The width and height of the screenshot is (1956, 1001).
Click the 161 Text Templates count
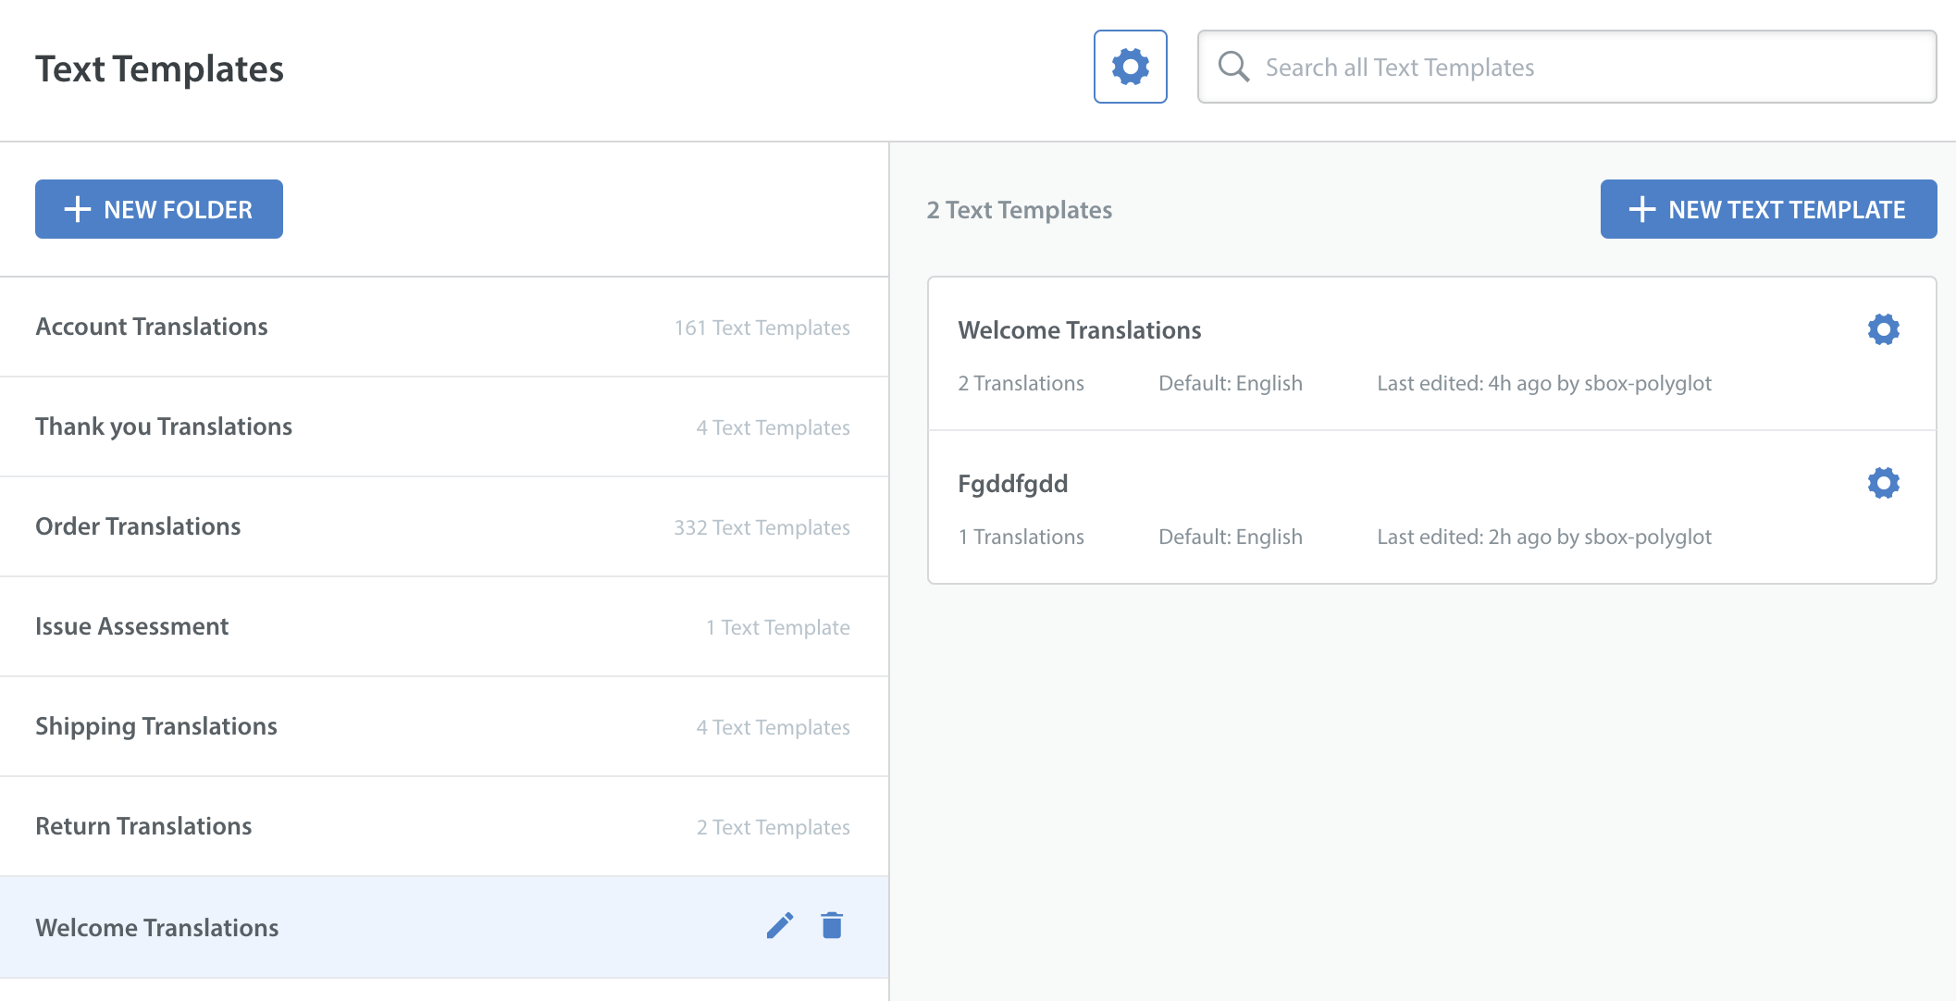click(761, 327)
